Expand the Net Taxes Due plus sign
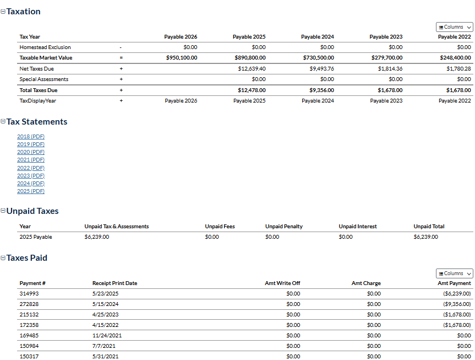This screenshot has height=360, width=475. 121,69
